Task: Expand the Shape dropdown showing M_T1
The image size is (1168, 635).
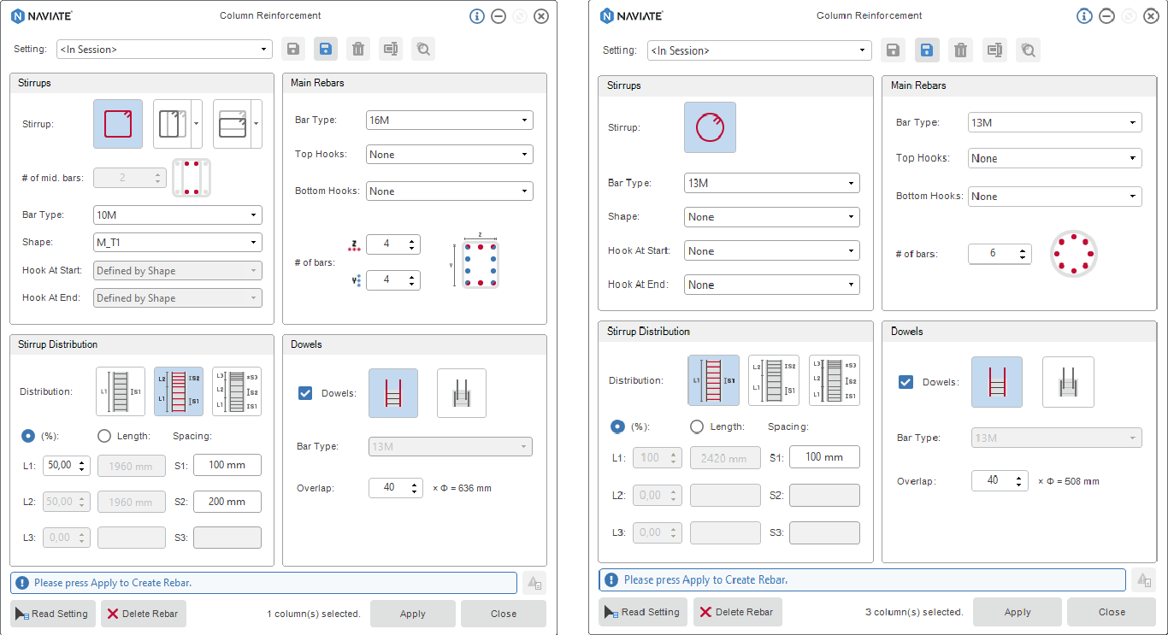Action: 177,242
